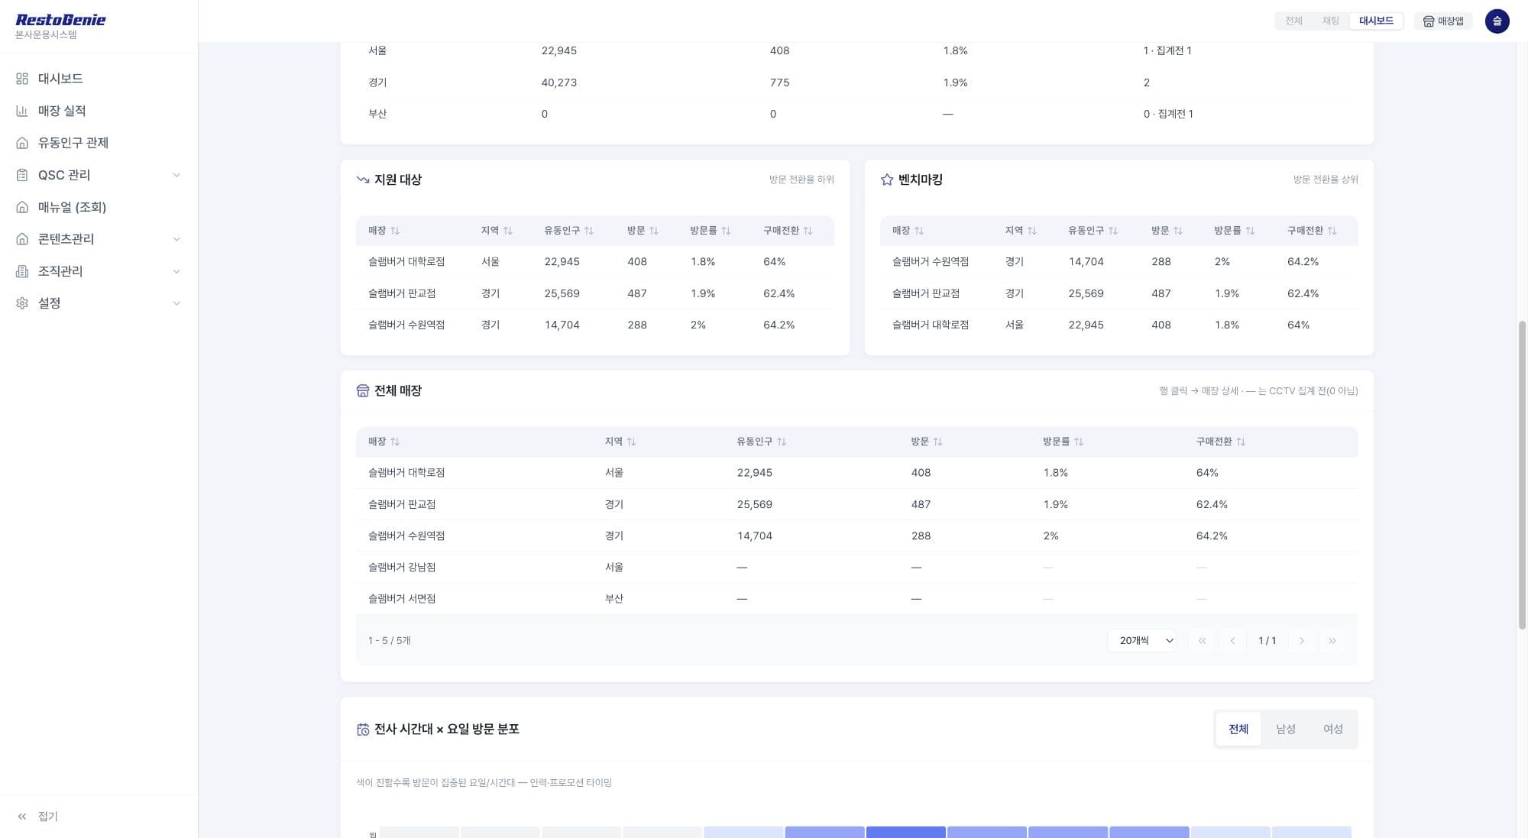
Task: Sort 벤치마킹 table by 지역
Action: 1021,231
